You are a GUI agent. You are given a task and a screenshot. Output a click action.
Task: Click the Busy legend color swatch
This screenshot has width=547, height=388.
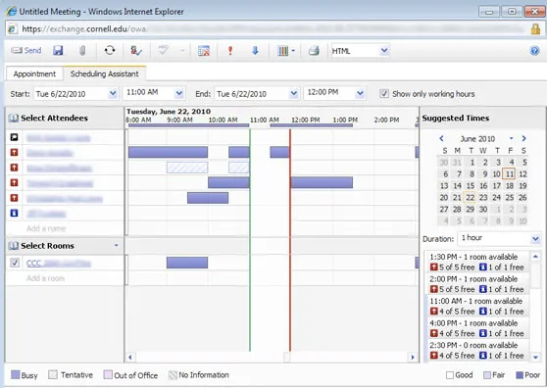tap(15, 374)
